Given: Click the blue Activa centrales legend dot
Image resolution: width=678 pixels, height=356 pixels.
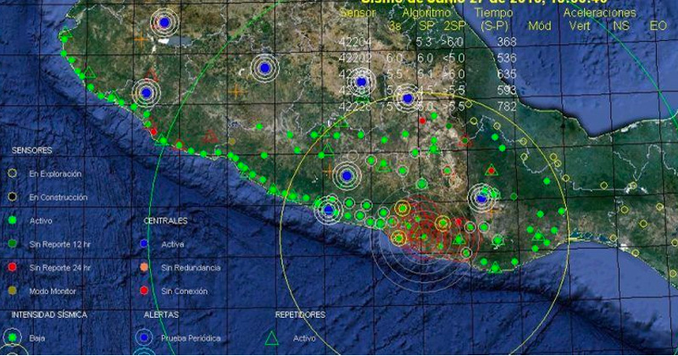Looking at the screenshot, I should pyautogui.click(x=144, y=244).
